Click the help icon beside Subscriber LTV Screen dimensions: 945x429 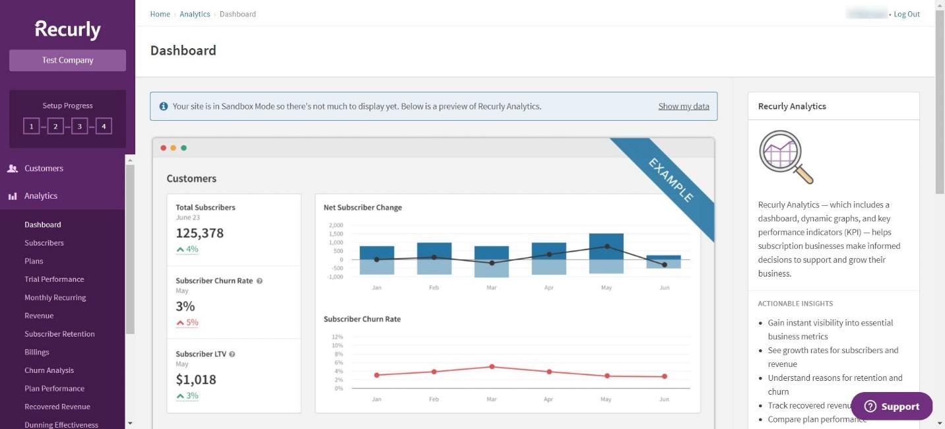(232, 354)
